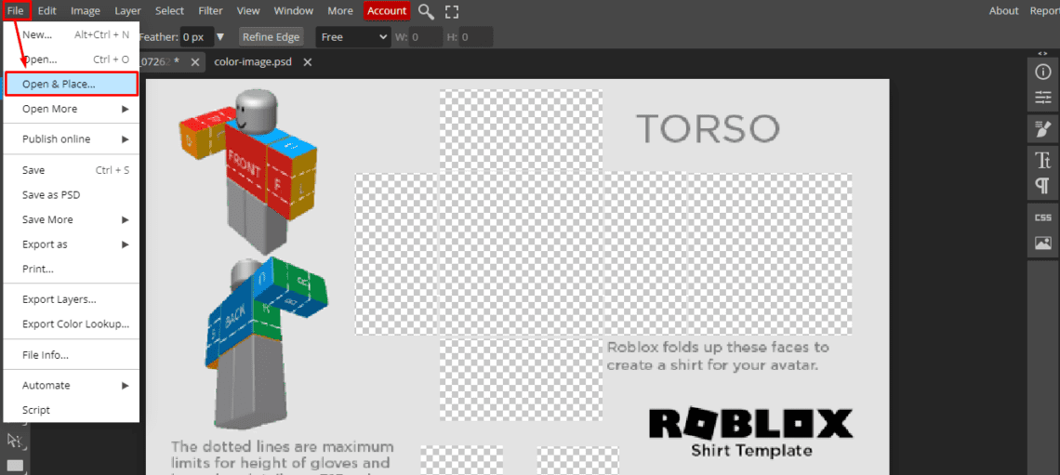Open the Character panel (Tt) icon
Image resolution: width=1060 pixels, height=475 pixels.
tap(1042, 160)
